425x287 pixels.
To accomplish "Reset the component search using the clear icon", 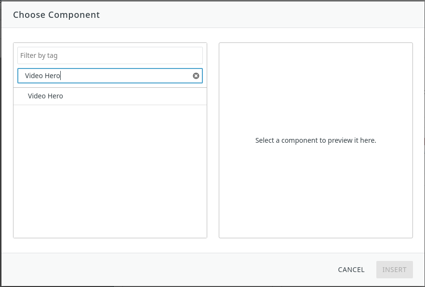I will (x=196, y=76).
